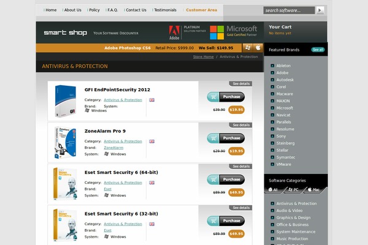This screenshot has width=368, height=245.
Task: Open the F.A.Q. page
Action: click(113, 10)
